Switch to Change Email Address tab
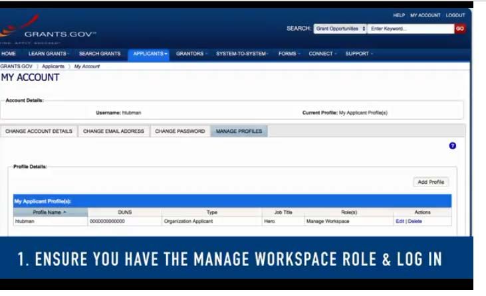The width and height of the screenshot is (486, 296). pos(114,131)
